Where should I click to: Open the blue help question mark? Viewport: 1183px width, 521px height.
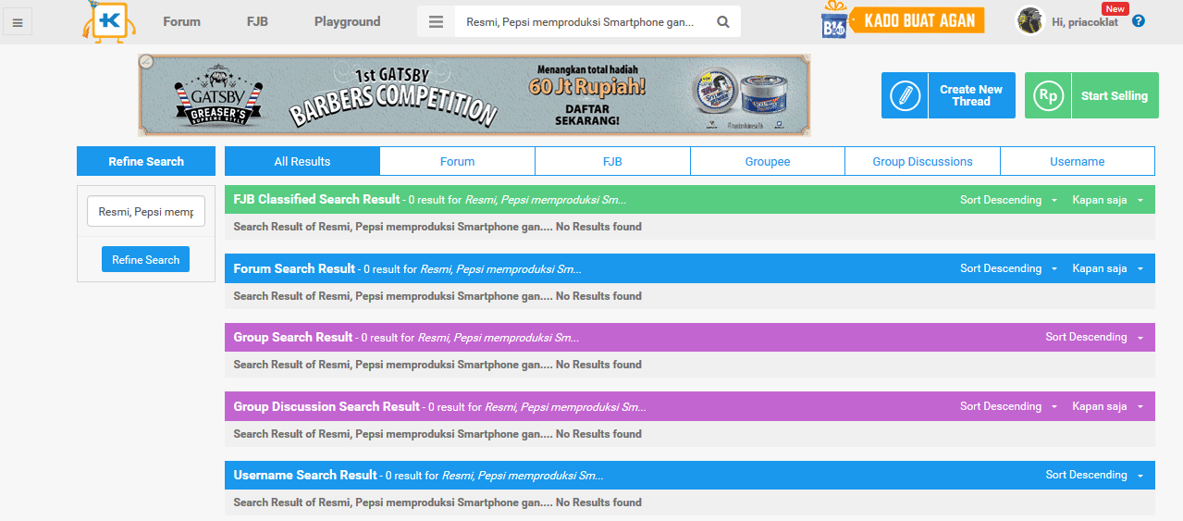point(1139,21)
